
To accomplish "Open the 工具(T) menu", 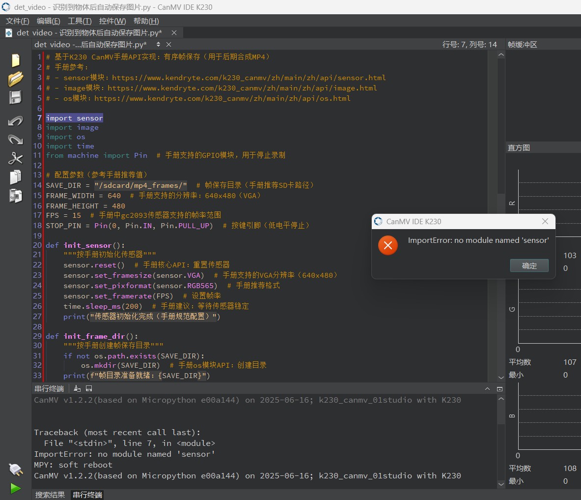I will click(x=80, y=21).
